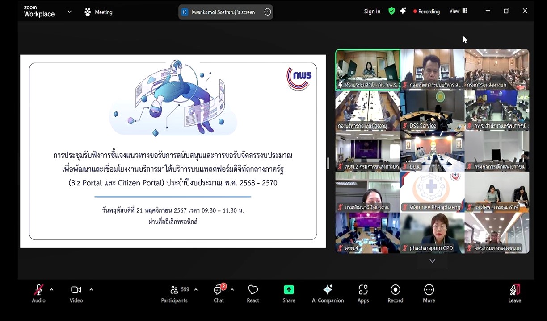The height and width of the screenshot is (321, 547).
Task: Select the สขพ.2 กรมการขนส่งทางบก participant tile
Action: (x=368, y=151)
